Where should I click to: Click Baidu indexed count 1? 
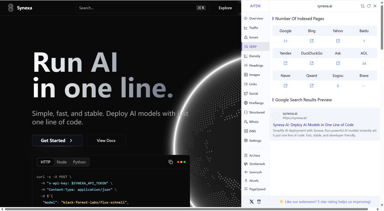(x=364, y=41)
